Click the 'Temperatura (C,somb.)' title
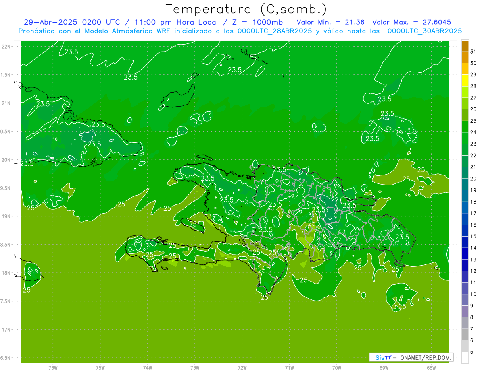 (x=246, y=9)
